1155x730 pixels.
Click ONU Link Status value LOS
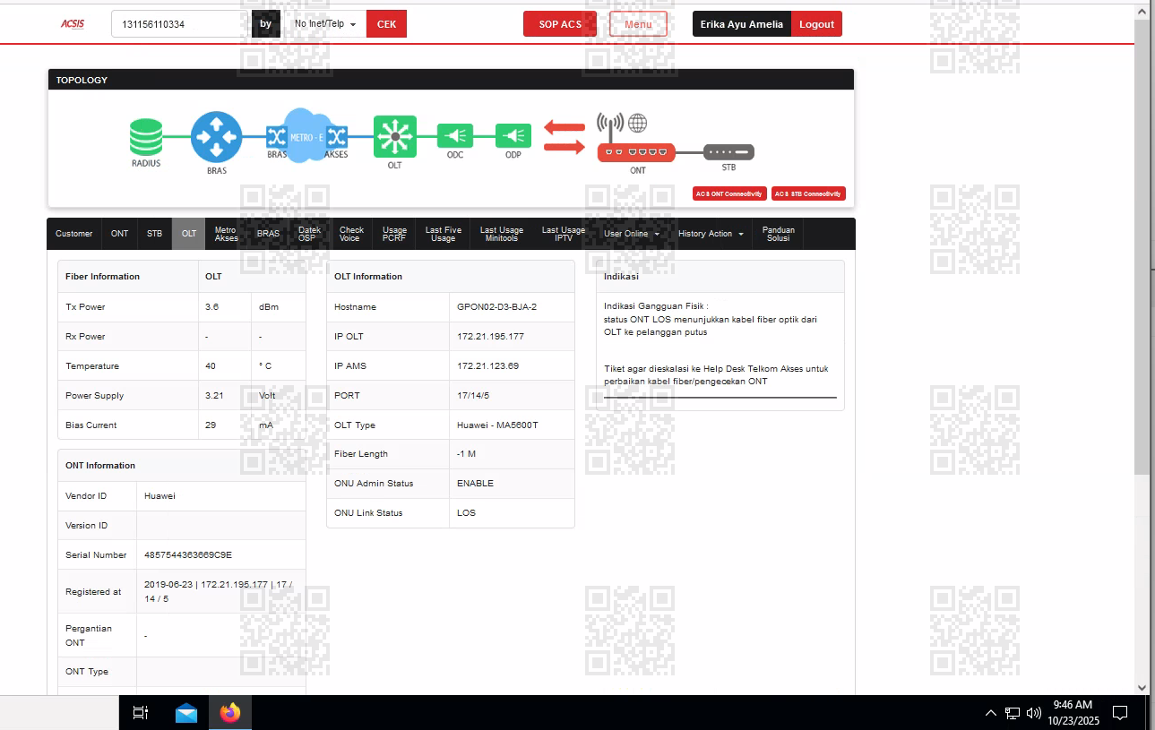(466, 513)
